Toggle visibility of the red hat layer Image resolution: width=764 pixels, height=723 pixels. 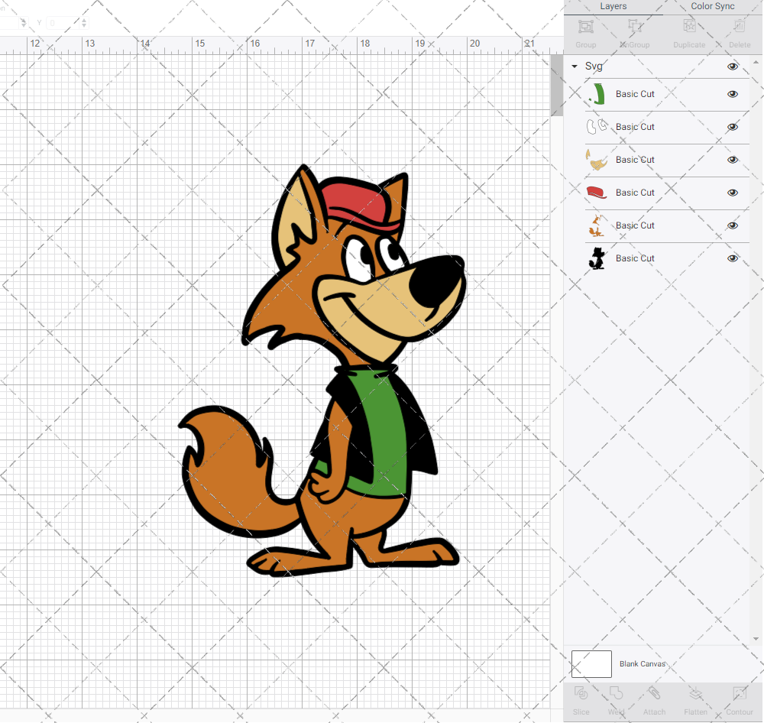pyautogui.click(x=733, y=193)
